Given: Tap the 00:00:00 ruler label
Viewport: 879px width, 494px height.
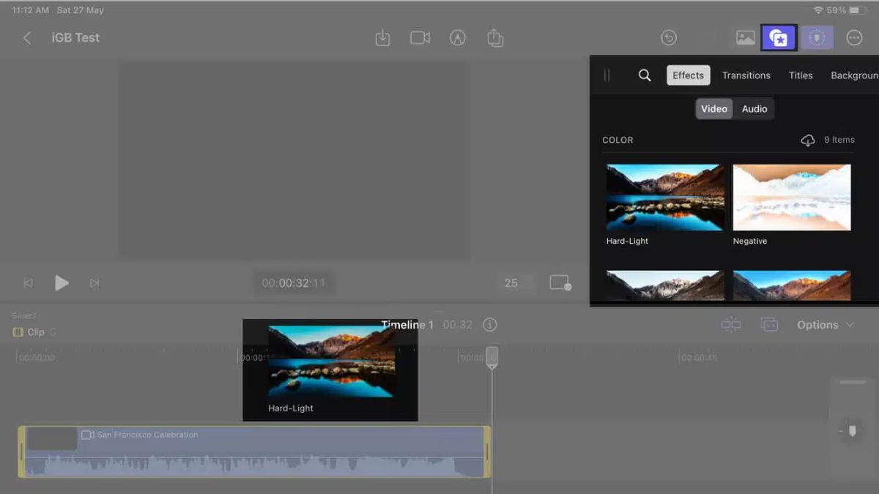Looking at the screenshot, I should [x=37, y=358].
